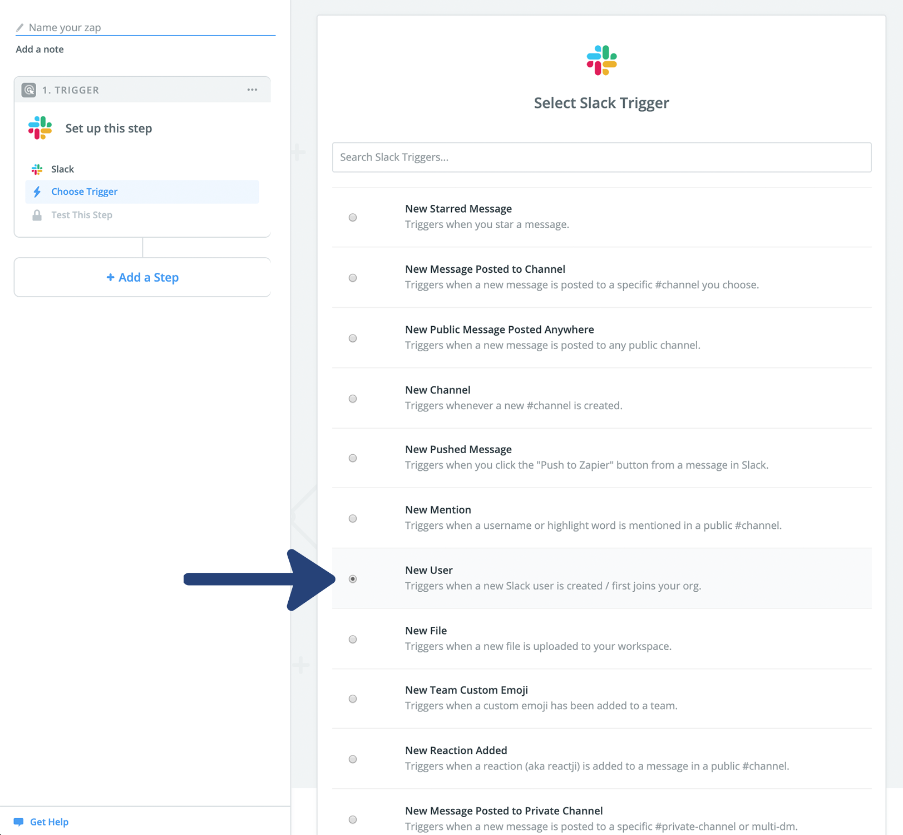Open the Slack app step item
The width and height of the screenshot is (903, 835).
point(142,169)
